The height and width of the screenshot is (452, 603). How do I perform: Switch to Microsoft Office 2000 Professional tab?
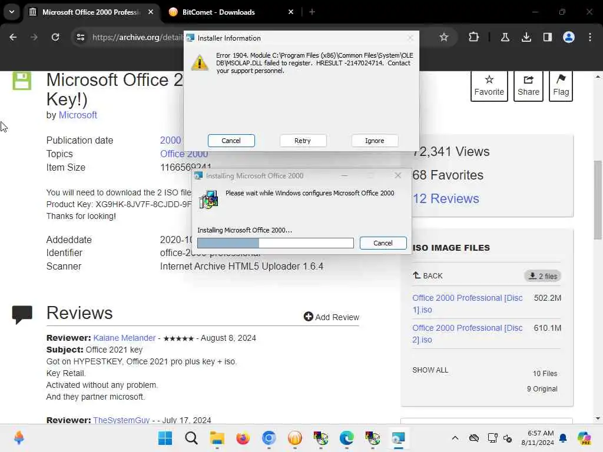(x=90, y=12)
